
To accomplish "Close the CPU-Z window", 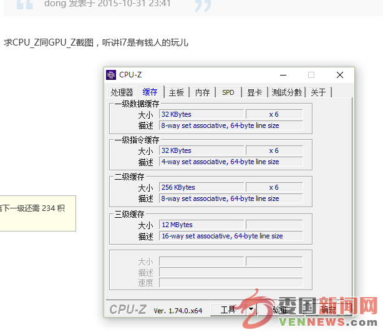I will [x=340, y=75].
